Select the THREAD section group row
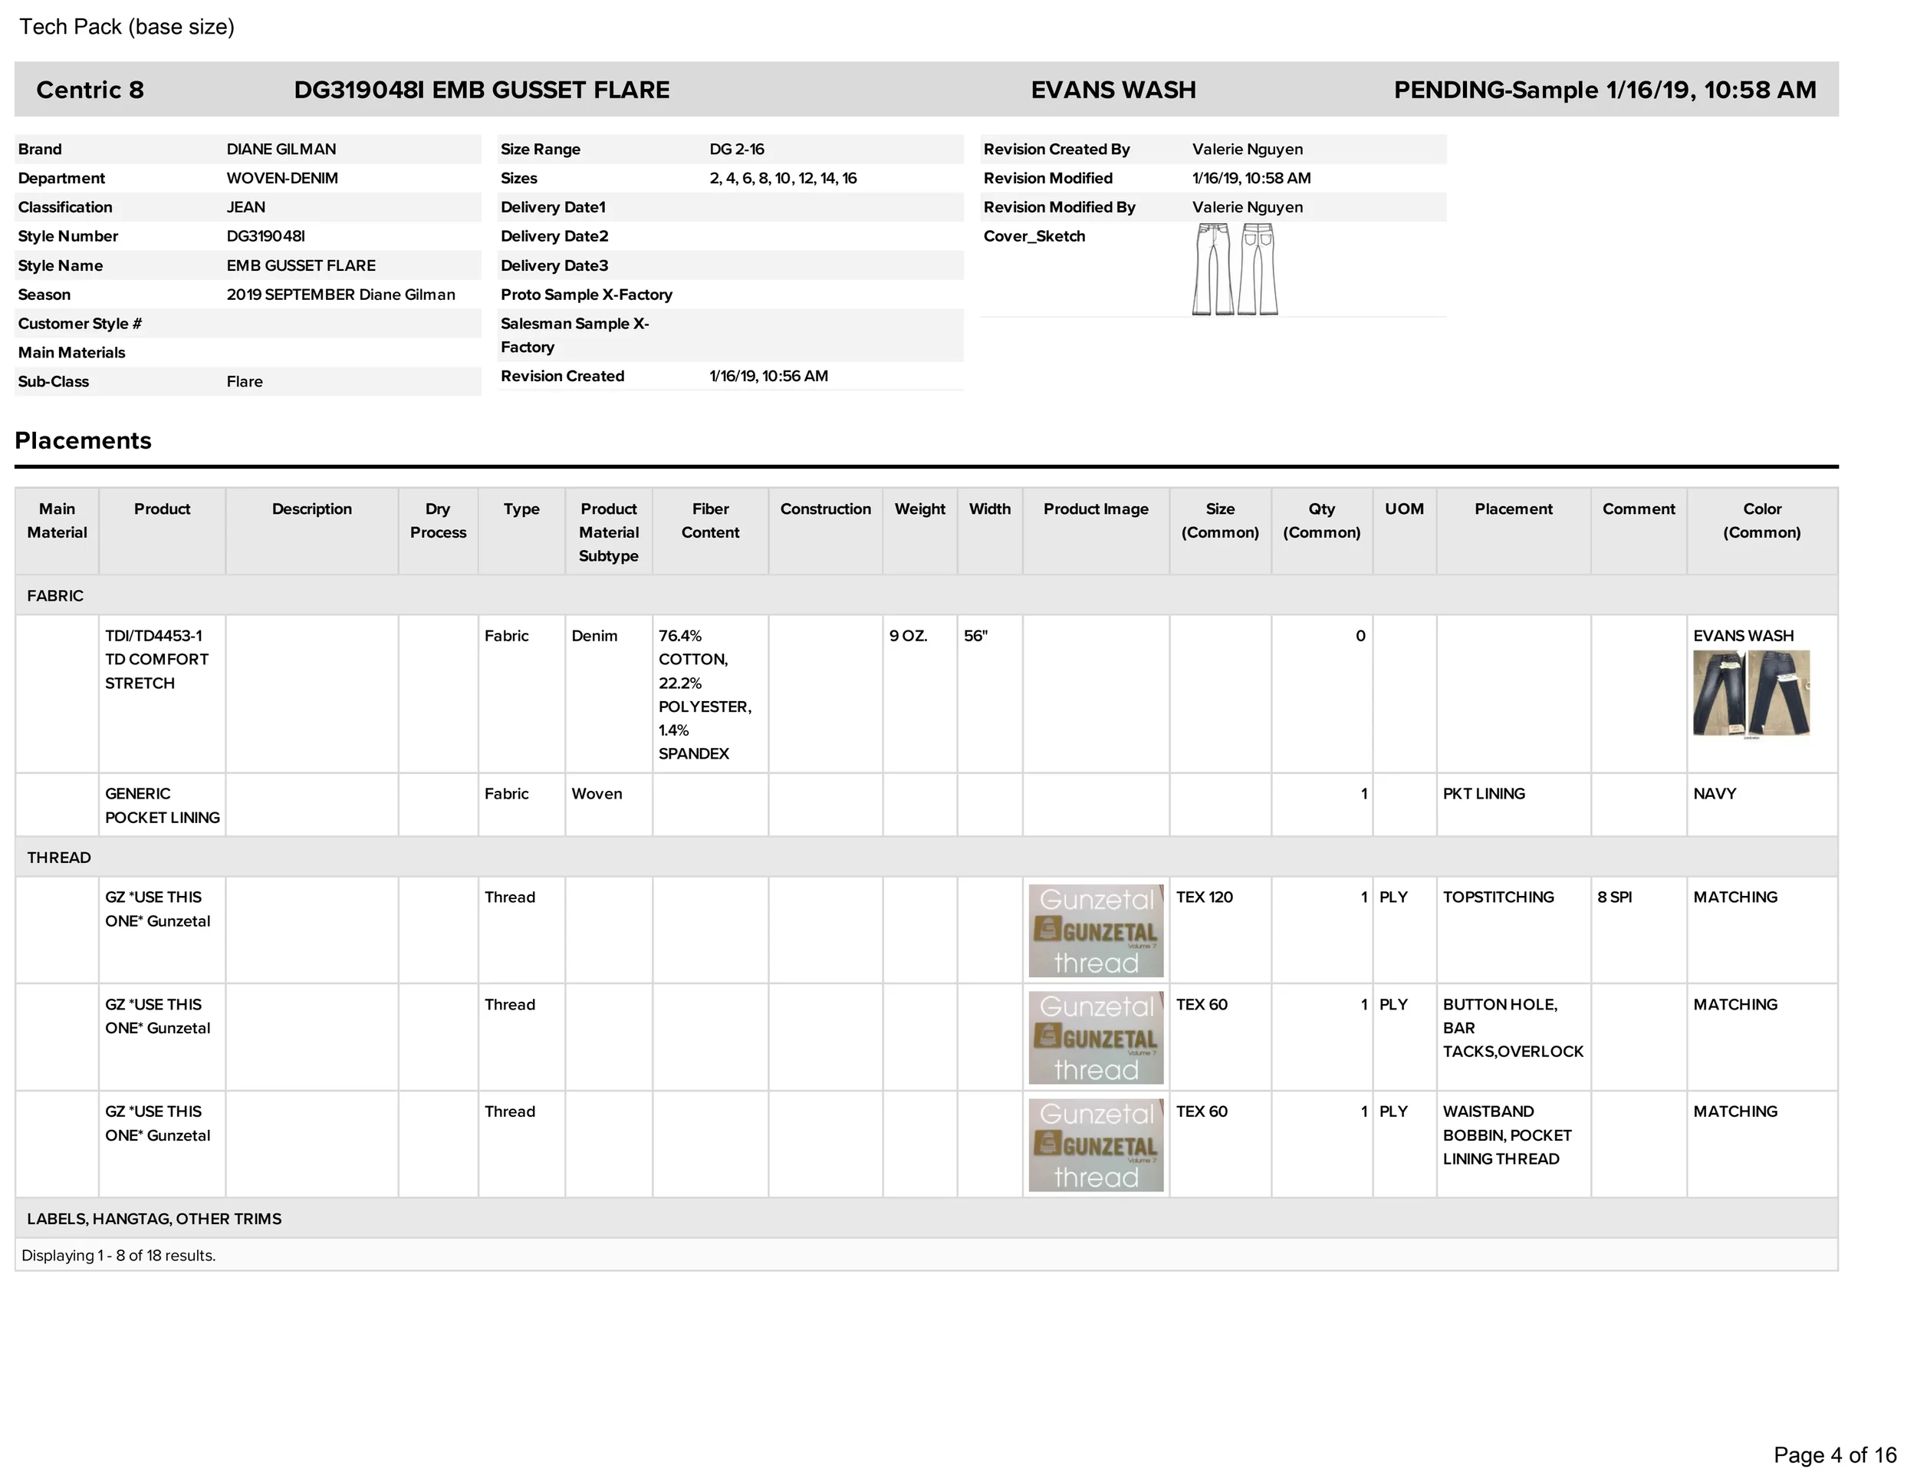The height and width of the screenshot is (1482, 1917). (x=926, y=857)
